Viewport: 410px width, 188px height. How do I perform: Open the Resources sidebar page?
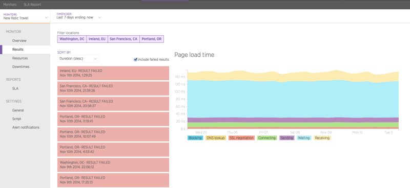[x=20, y=58]
